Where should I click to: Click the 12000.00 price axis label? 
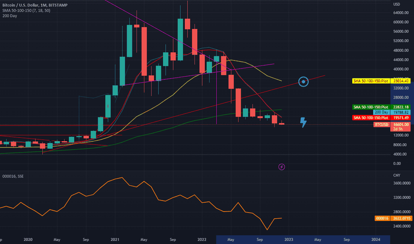pyautogui.click(x=401, y=135)
